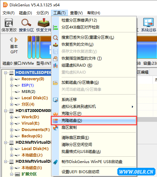Image resolution: width=157 pixels, height=177 pixels.
Task: Collapse the HD1 disk tree node
Action: pos(5,111)
